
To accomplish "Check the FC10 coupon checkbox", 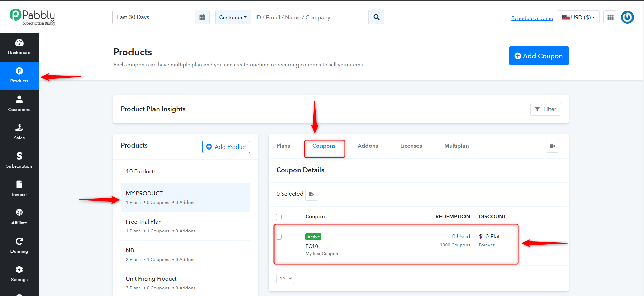I will pyautogui.click(x=279, y=237).
